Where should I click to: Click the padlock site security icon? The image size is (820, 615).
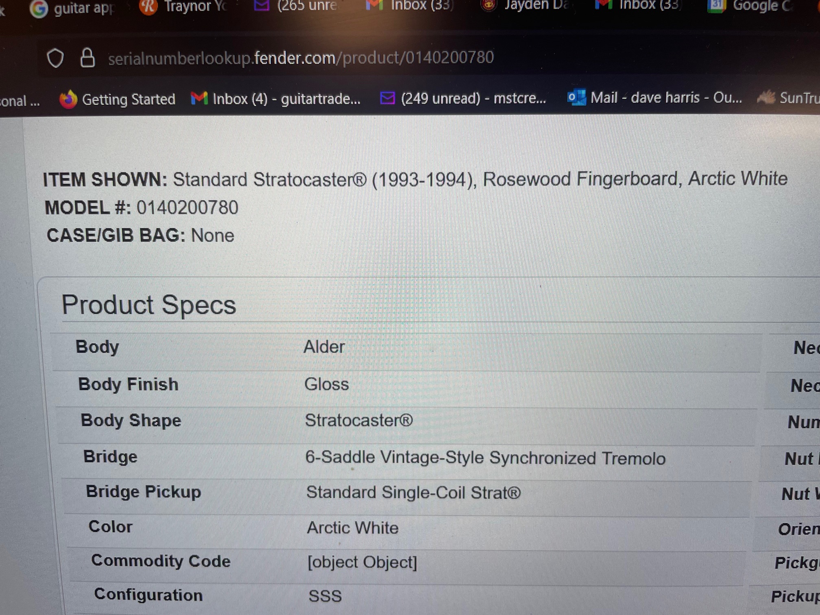pos(87,58)
